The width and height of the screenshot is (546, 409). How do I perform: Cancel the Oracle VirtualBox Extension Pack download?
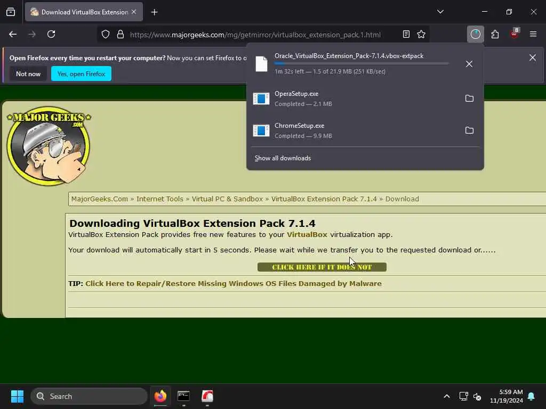(x=469, y=64)
